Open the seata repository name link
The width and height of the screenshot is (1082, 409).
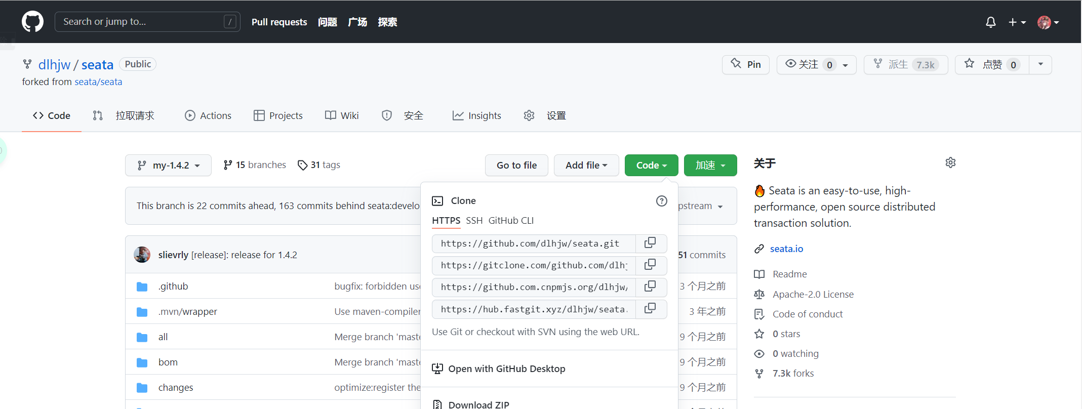pyautogui.click(x=97, y=65)
